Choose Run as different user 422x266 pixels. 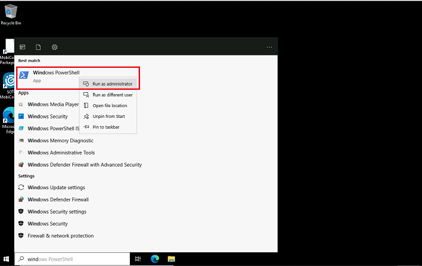tap(112, 95)
